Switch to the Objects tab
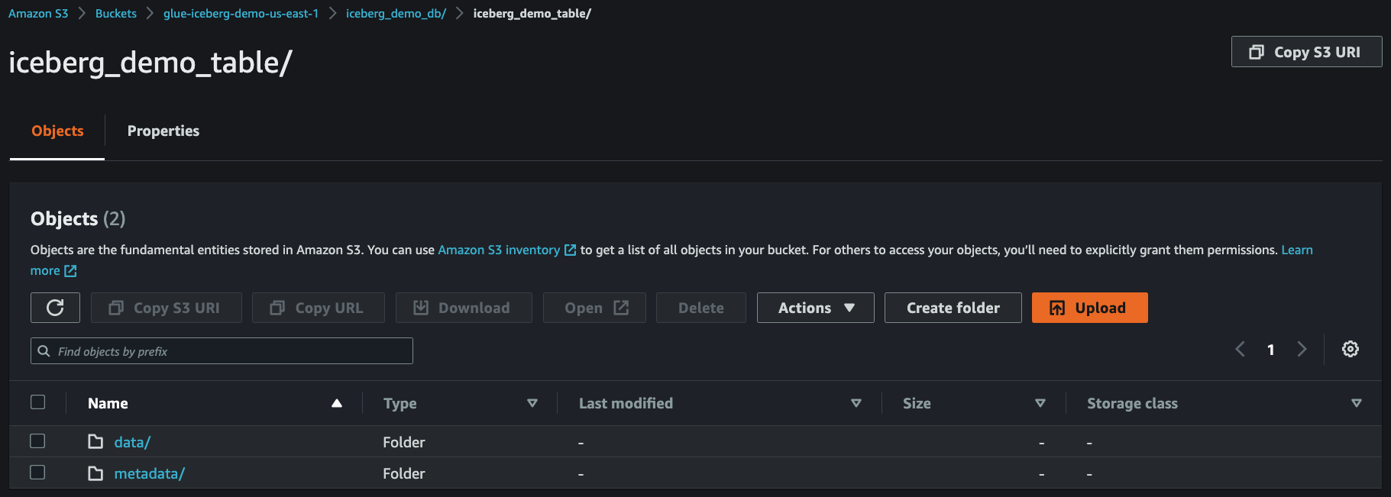The width and height of the screenshot is (1391, 497). coord(57,131)
